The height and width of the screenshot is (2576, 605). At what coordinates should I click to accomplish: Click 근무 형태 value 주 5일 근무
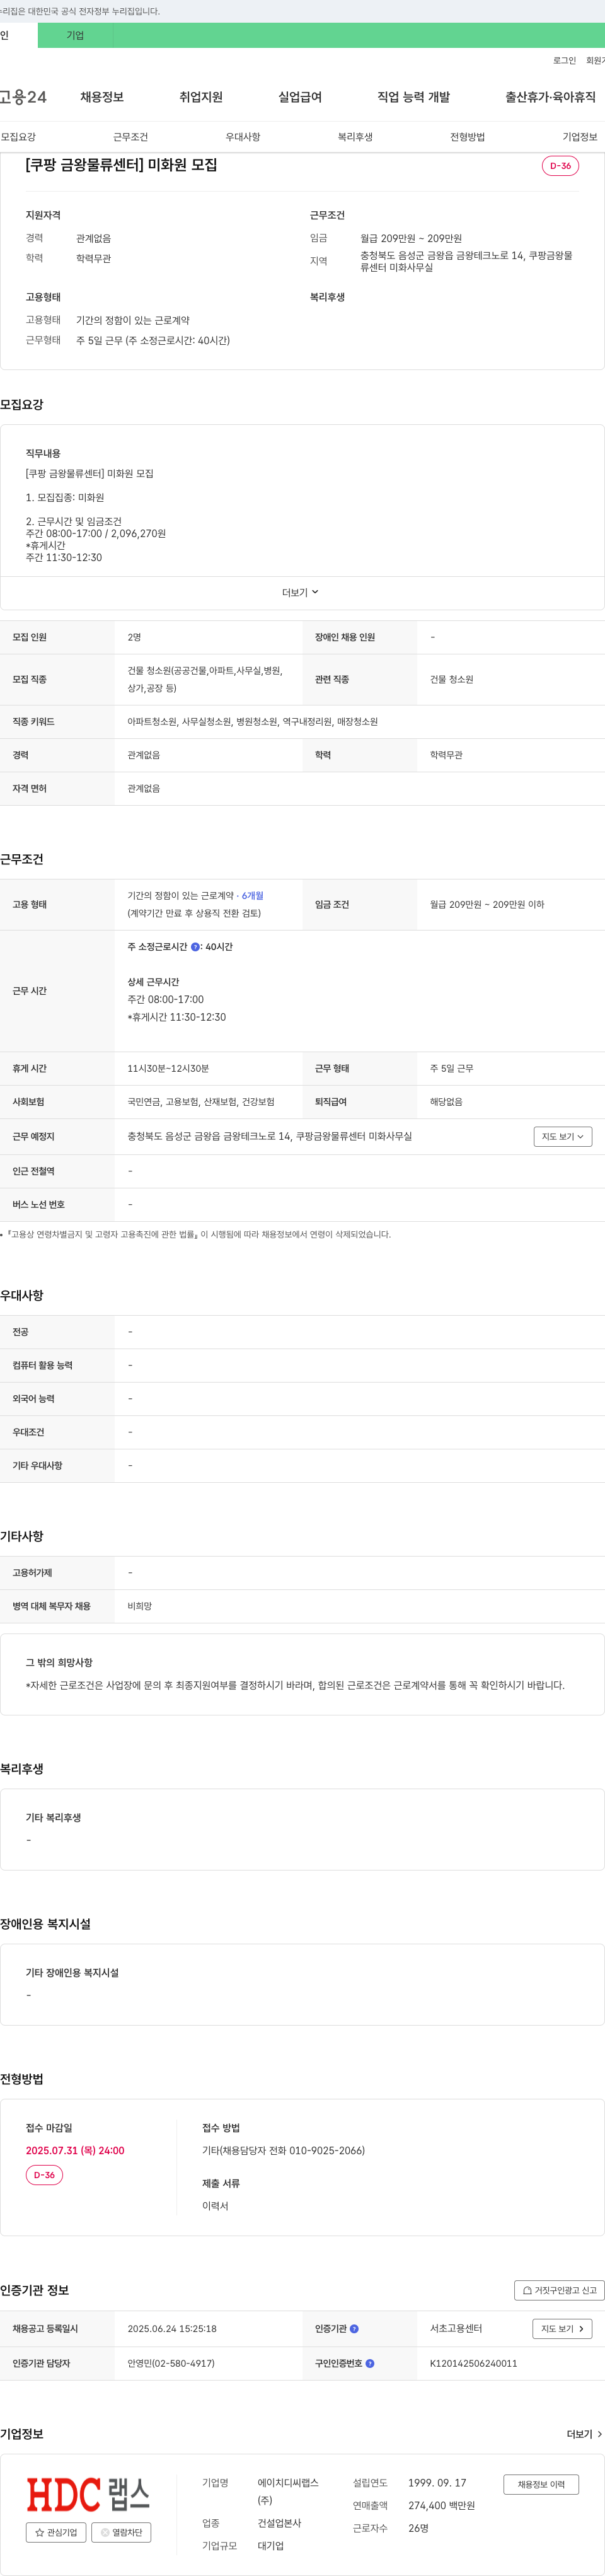(452, 1069)
